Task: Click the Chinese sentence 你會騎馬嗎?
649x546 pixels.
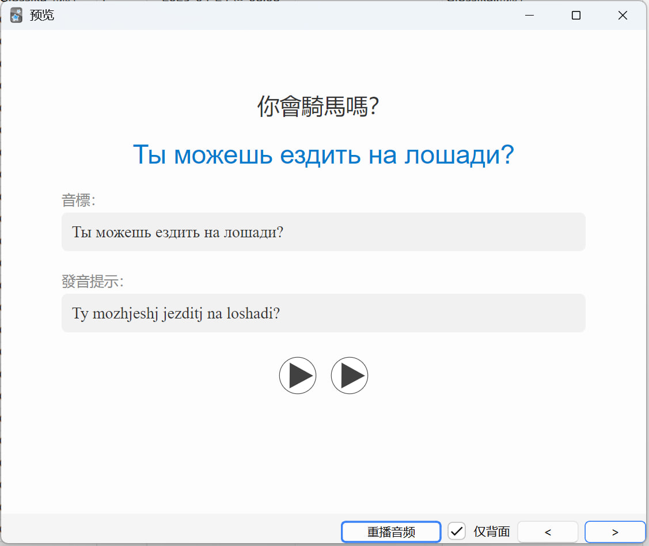Action: click(x=318, y=107)
